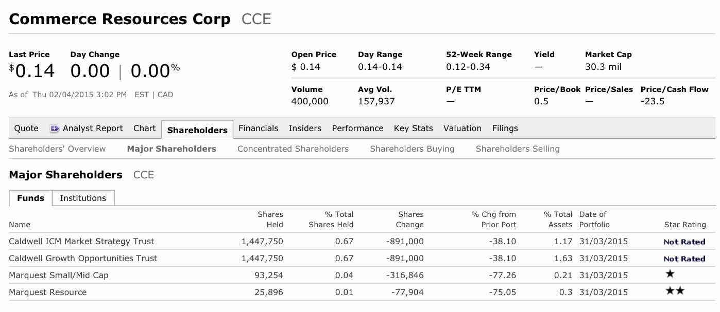View Shareholders' Overview section
This screenshot has width=720, height=312.
point(57,149)
